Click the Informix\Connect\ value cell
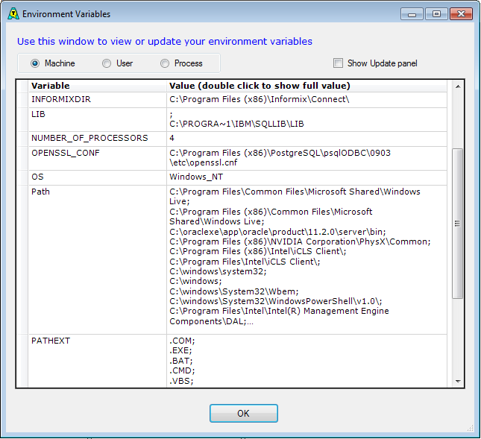The width and height of the screenshot is (481, 439). 306,100
